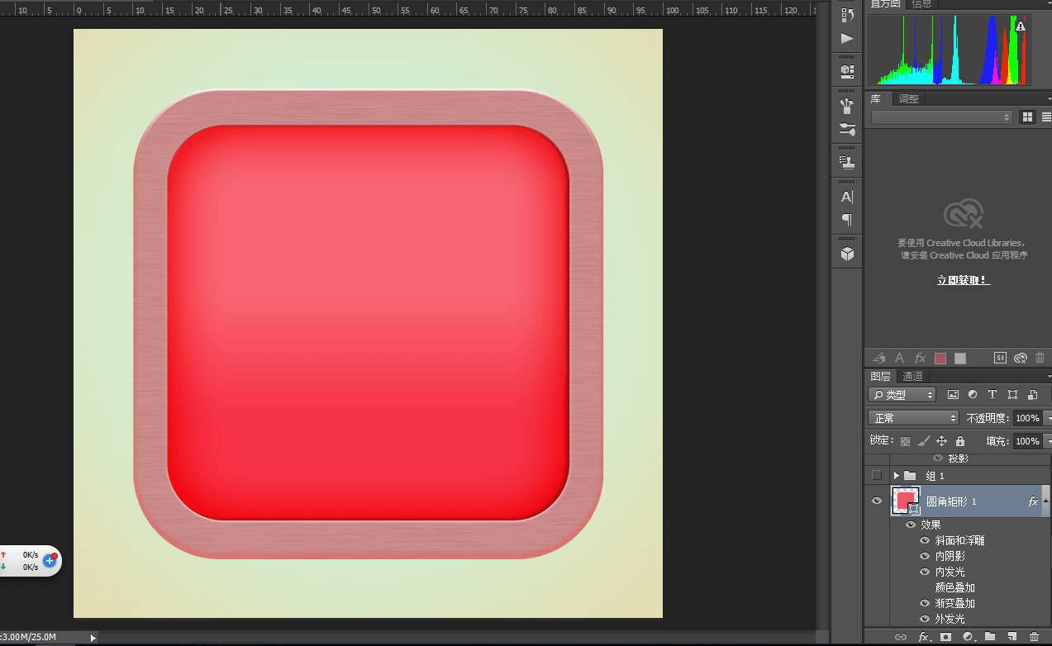Enable the 颜色叠加 effect visibility
This screenshot has height=646, width=1052.
click(x=925, y=587)
